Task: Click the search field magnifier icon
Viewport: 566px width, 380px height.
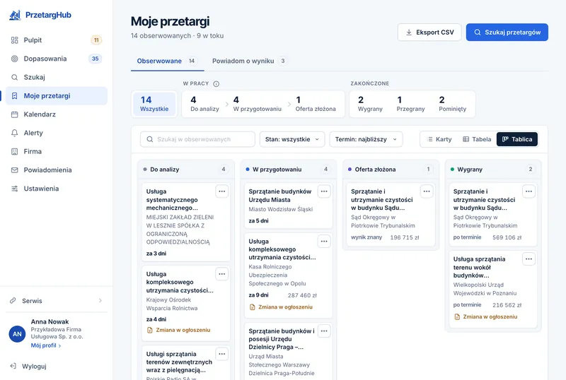Action: tap(150, 139)
